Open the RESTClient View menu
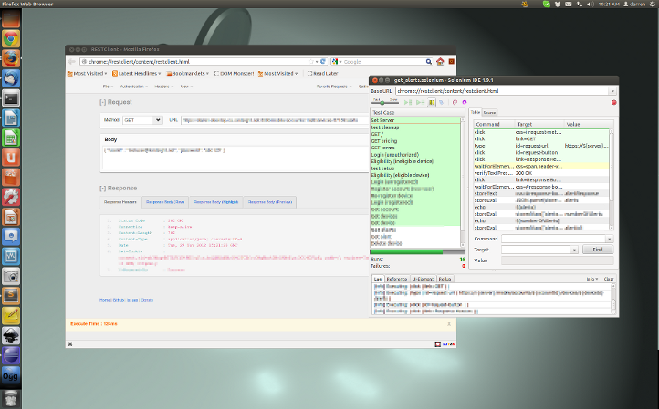Viewport: 659px width, 409px height. pos(186,87)
